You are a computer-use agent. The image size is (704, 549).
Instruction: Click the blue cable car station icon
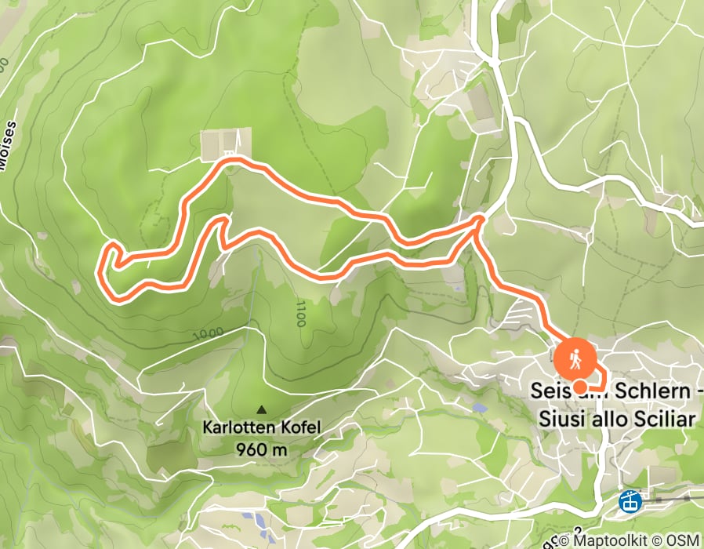(x=630, y=501)
